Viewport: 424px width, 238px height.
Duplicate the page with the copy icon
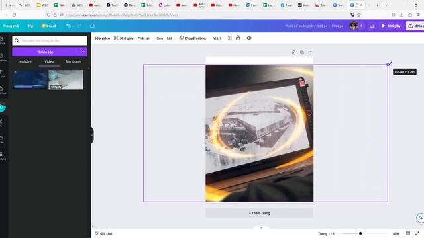coord(302,52)
